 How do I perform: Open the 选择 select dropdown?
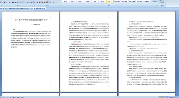pyautogui.click(x=162, y=2)
